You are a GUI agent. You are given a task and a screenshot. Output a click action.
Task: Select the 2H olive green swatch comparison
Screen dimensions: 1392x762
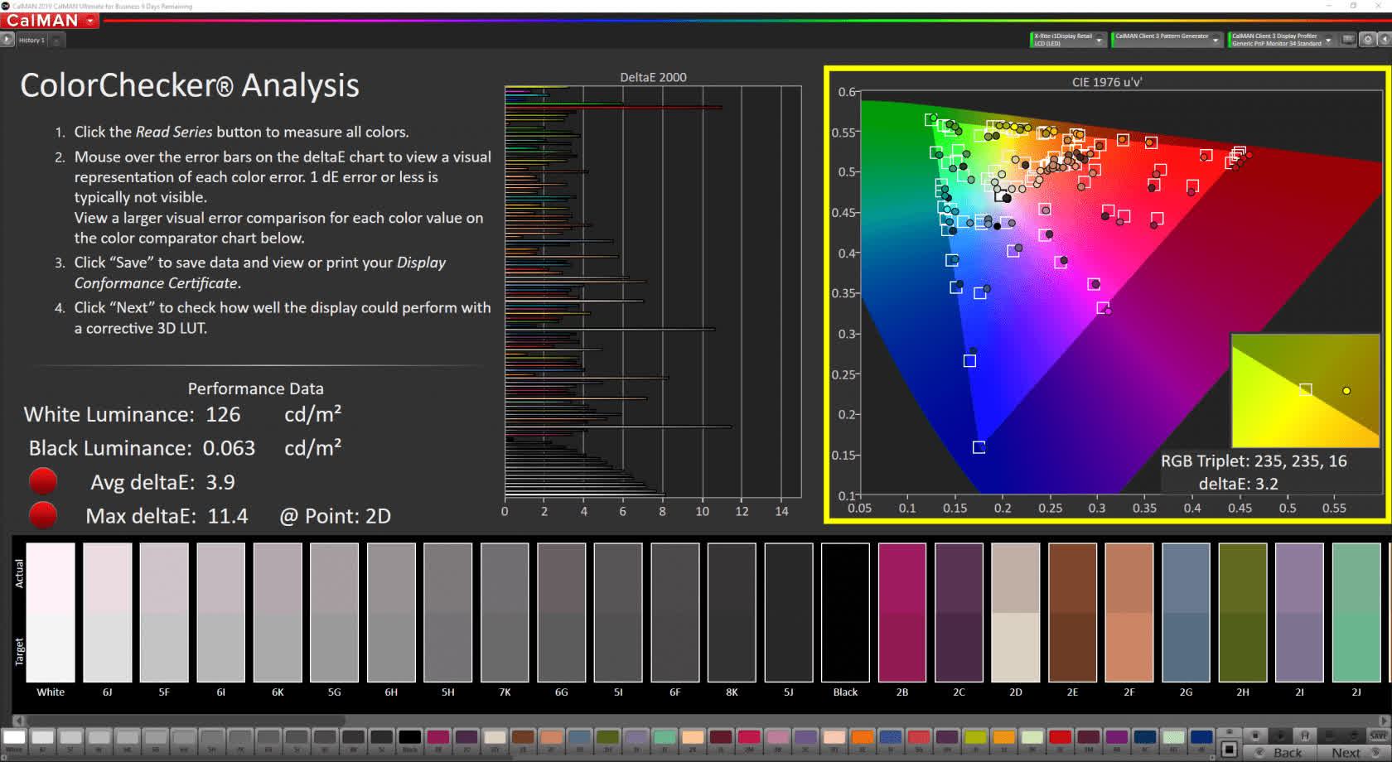coord(1242,613)
